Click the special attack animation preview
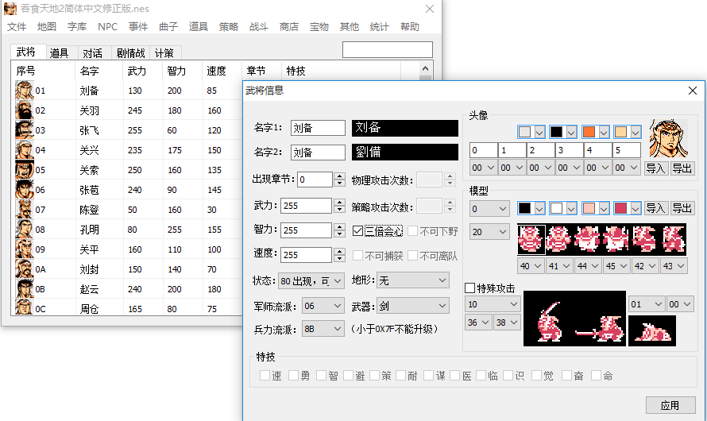 (574, 319)
